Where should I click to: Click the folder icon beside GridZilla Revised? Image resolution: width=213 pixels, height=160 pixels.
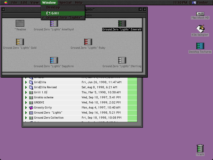pyautogui.click(x=31, y=87)
